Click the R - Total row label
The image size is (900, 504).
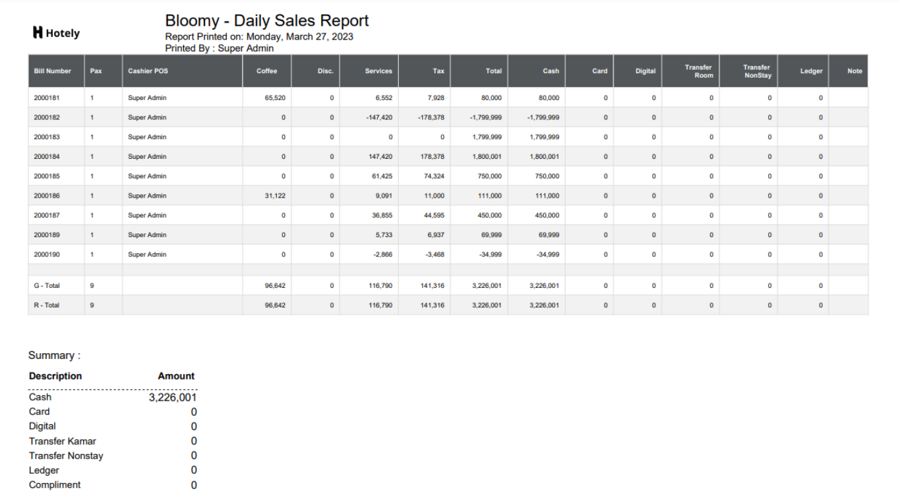pyautogui.click(x=47, y=305)
